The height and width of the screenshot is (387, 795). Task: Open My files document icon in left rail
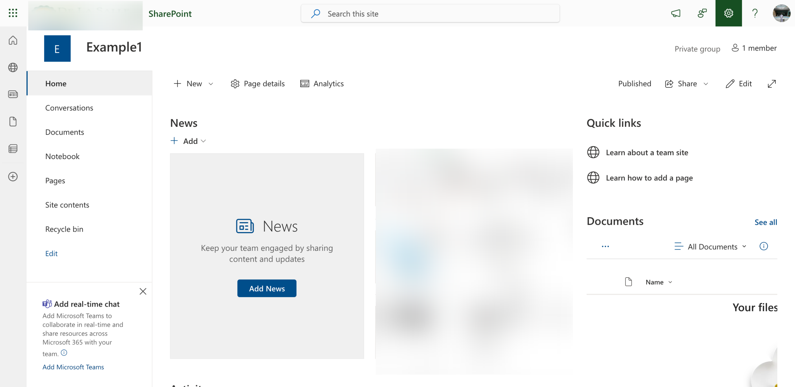13,121
